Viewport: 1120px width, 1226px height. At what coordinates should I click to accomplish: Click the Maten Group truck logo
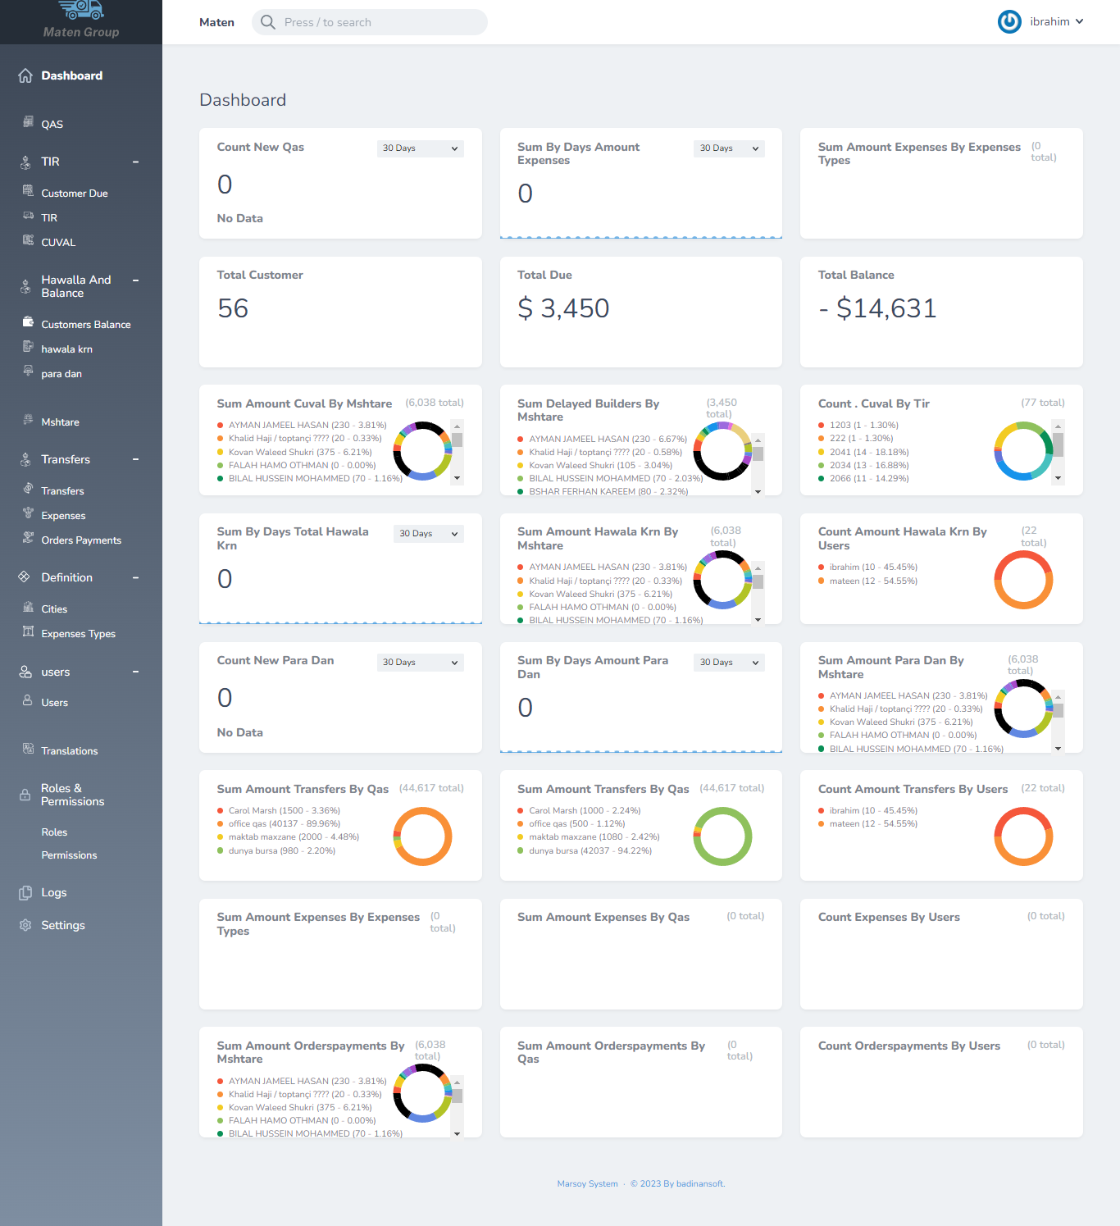[81, 10]
